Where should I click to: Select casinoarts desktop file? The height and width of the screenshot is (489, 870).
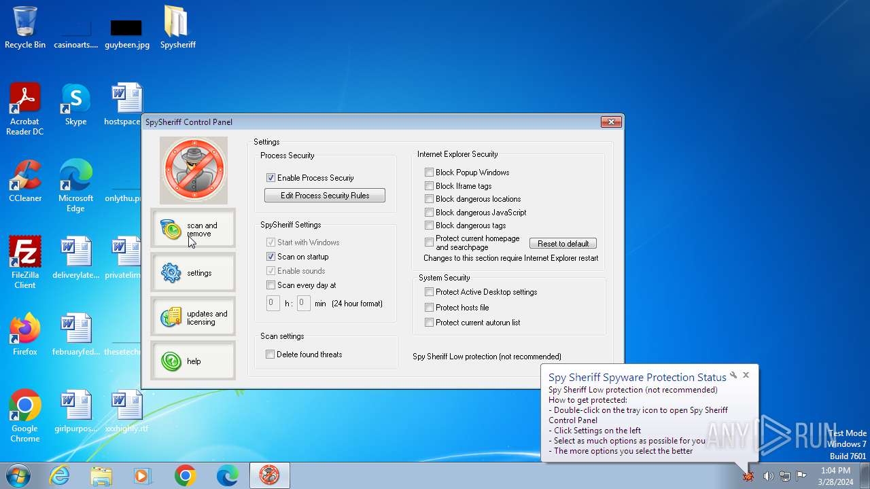(x=75, y=33)
